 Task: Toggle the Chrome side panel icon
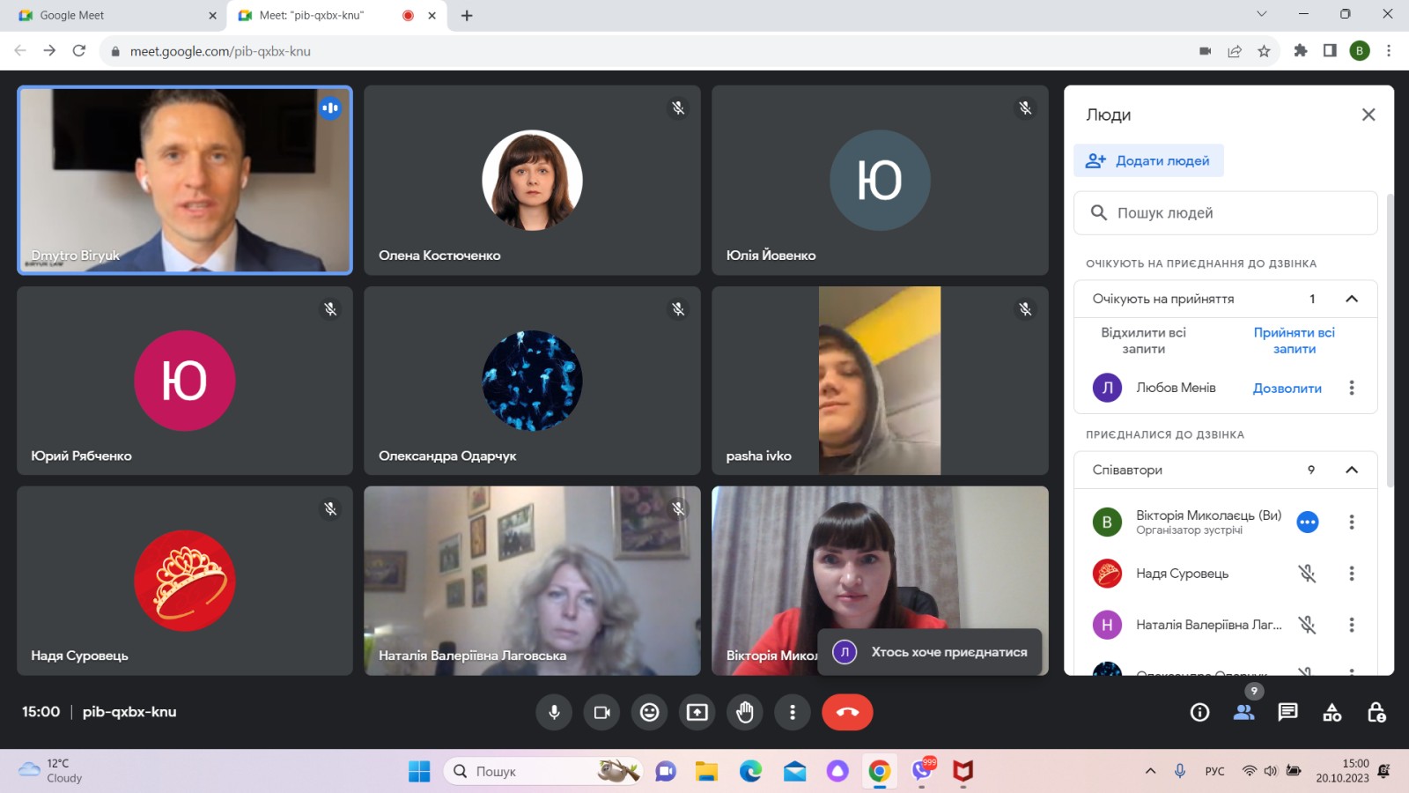[x=1330, y=51]
